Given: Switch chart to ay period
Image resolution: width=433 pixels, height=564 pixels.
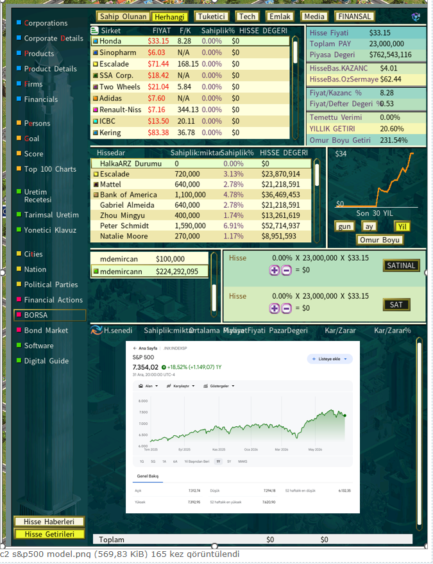Looking at the screenshot, I should tap(369, 227).
